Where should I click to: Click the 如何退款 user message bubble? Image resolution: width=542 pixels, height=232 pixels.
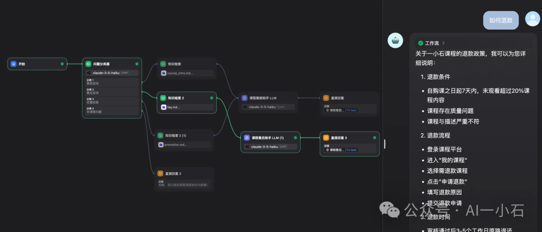coord(501,21)
